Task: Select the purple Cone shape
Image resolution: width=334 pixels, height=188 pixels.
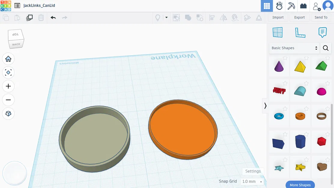Action: click(x=279, y=66)
